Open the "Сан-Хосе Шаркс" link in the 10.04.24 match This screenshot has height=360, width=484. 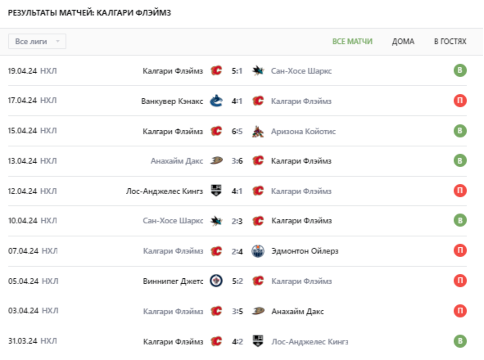point(173,221)
